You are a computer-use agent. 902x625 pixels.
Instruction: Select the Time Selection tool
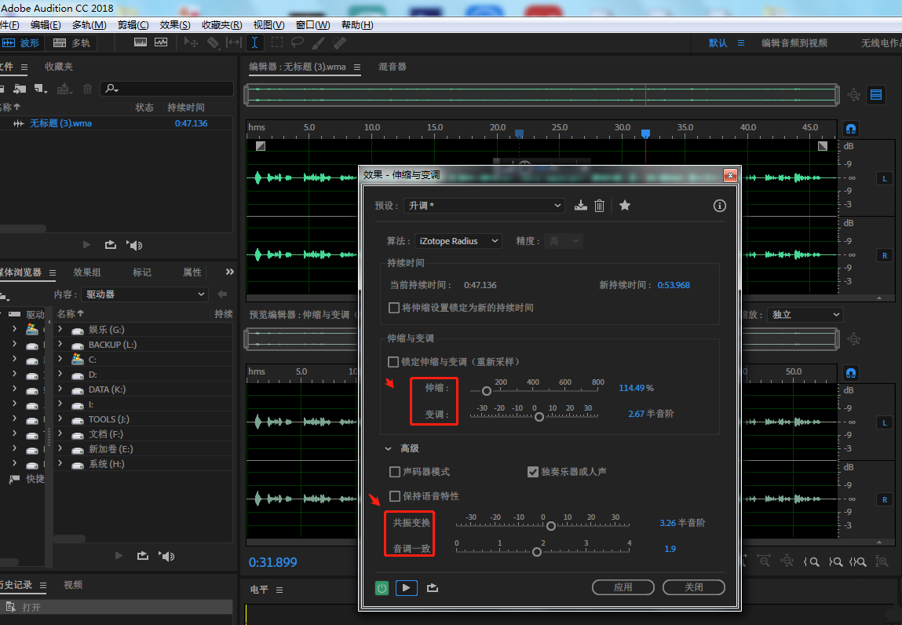(x=254, y=42)
